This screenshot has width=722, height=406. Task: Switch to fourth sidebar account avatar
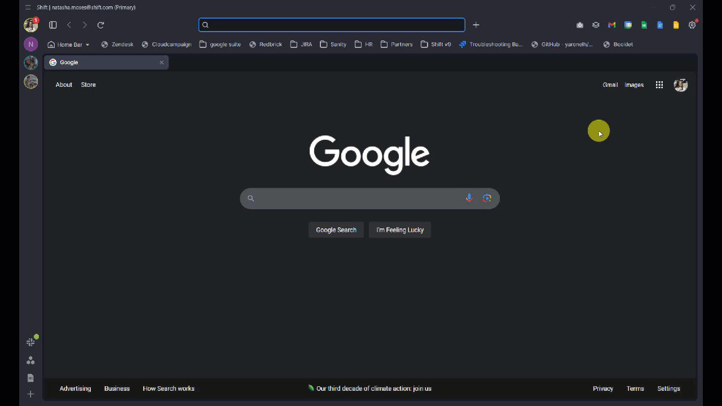coord(31,82)
